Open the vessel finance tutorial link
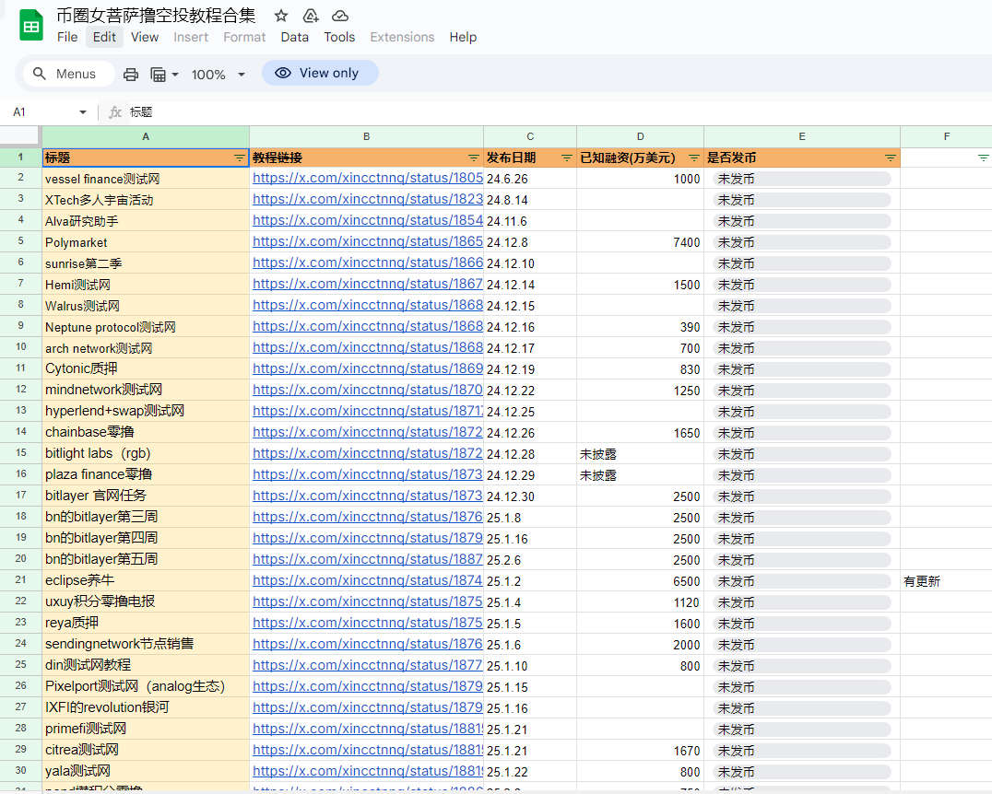Screen dimensions: 992x794 pyautogui.click(x=368, y=179)
